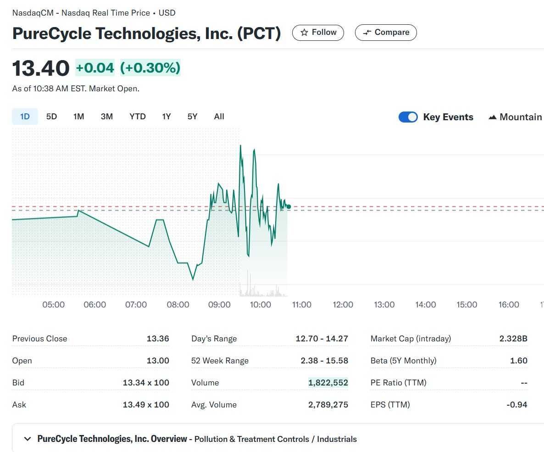
Task: Expand the PureCycle Technologies Overview section
Action: 28,439
